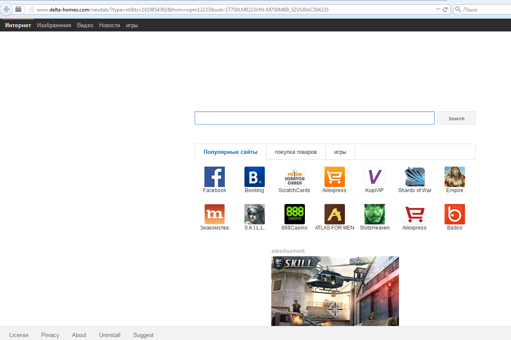Go back with the browser back arrow
Viewport: 511px width, 340px height.
tap(6, 9)
